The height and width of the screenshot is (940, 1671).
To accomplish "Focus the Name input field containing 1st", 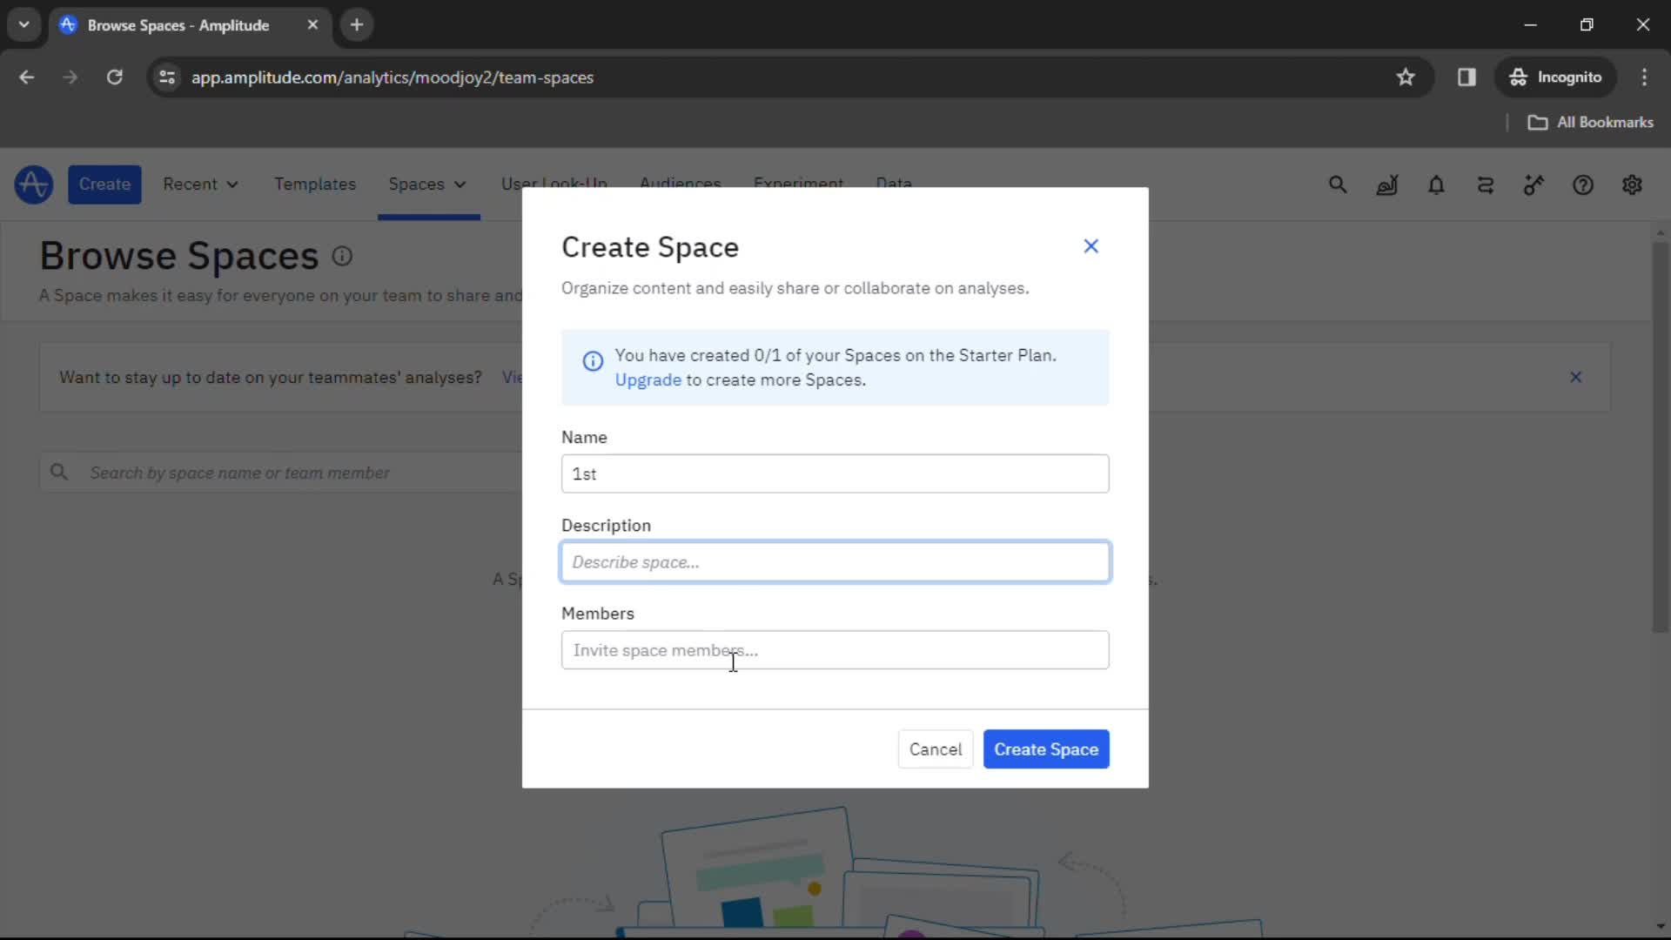I will (835, 473).
